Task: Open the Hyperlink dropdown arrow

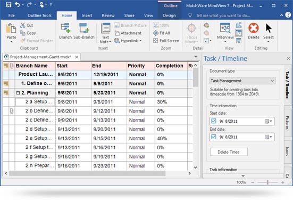Action: pyautogui.click(x=140, y=41)
